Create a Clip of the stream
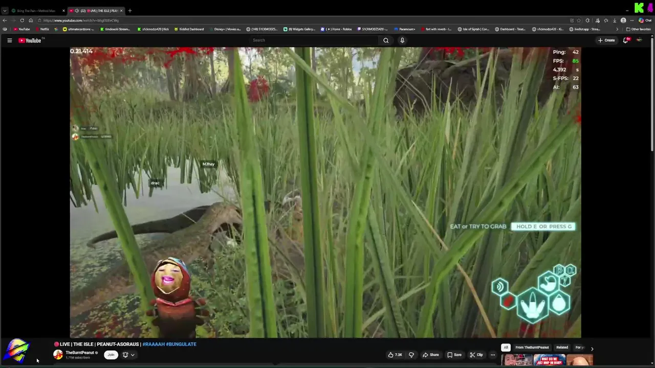 click(x=476, y=355)
